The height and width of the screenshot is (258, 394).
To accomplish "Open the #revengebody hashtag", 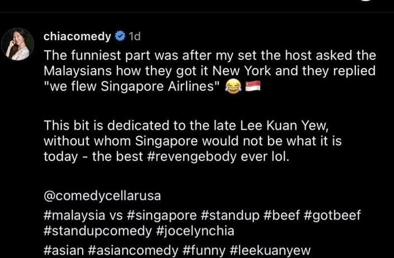I will tap(192, 157).
